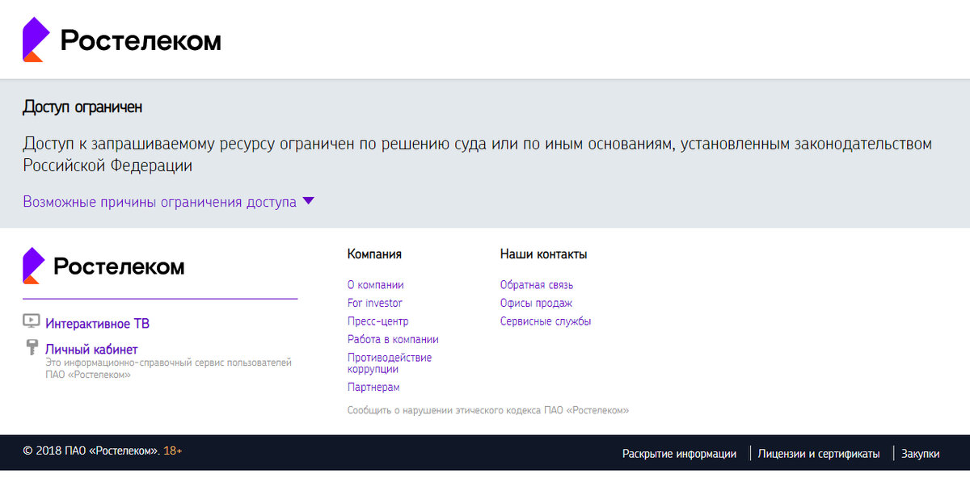Click the TV screen icon beside Интерактивное ТВ
Screen dimensions: 970x478
pyautogui.click(x=31, y=321)
